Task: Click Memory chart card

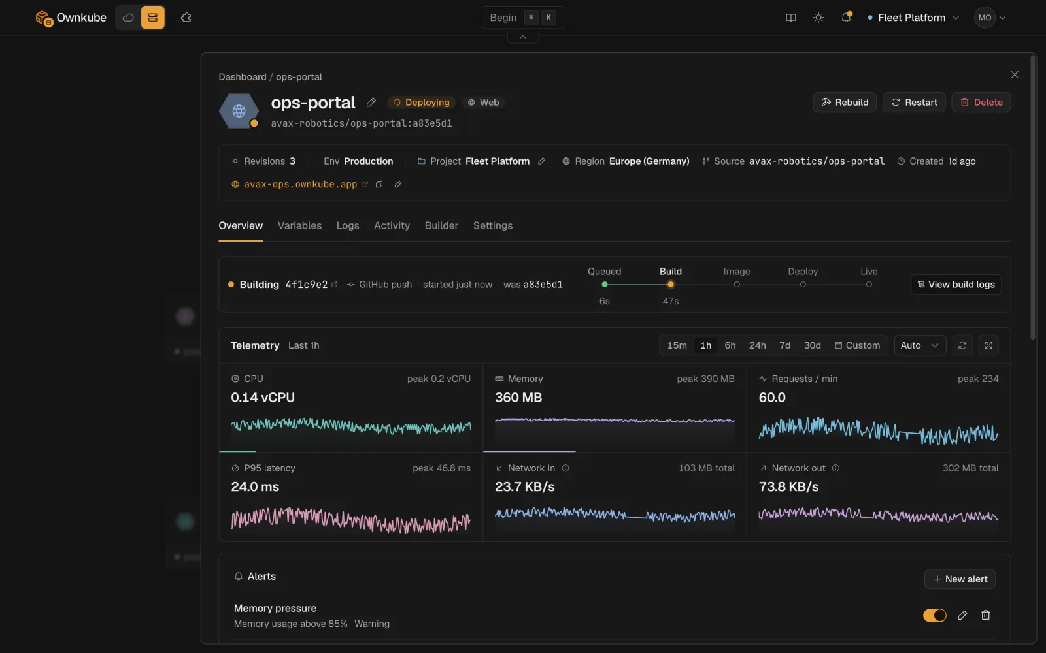Action: click(615, 407)
